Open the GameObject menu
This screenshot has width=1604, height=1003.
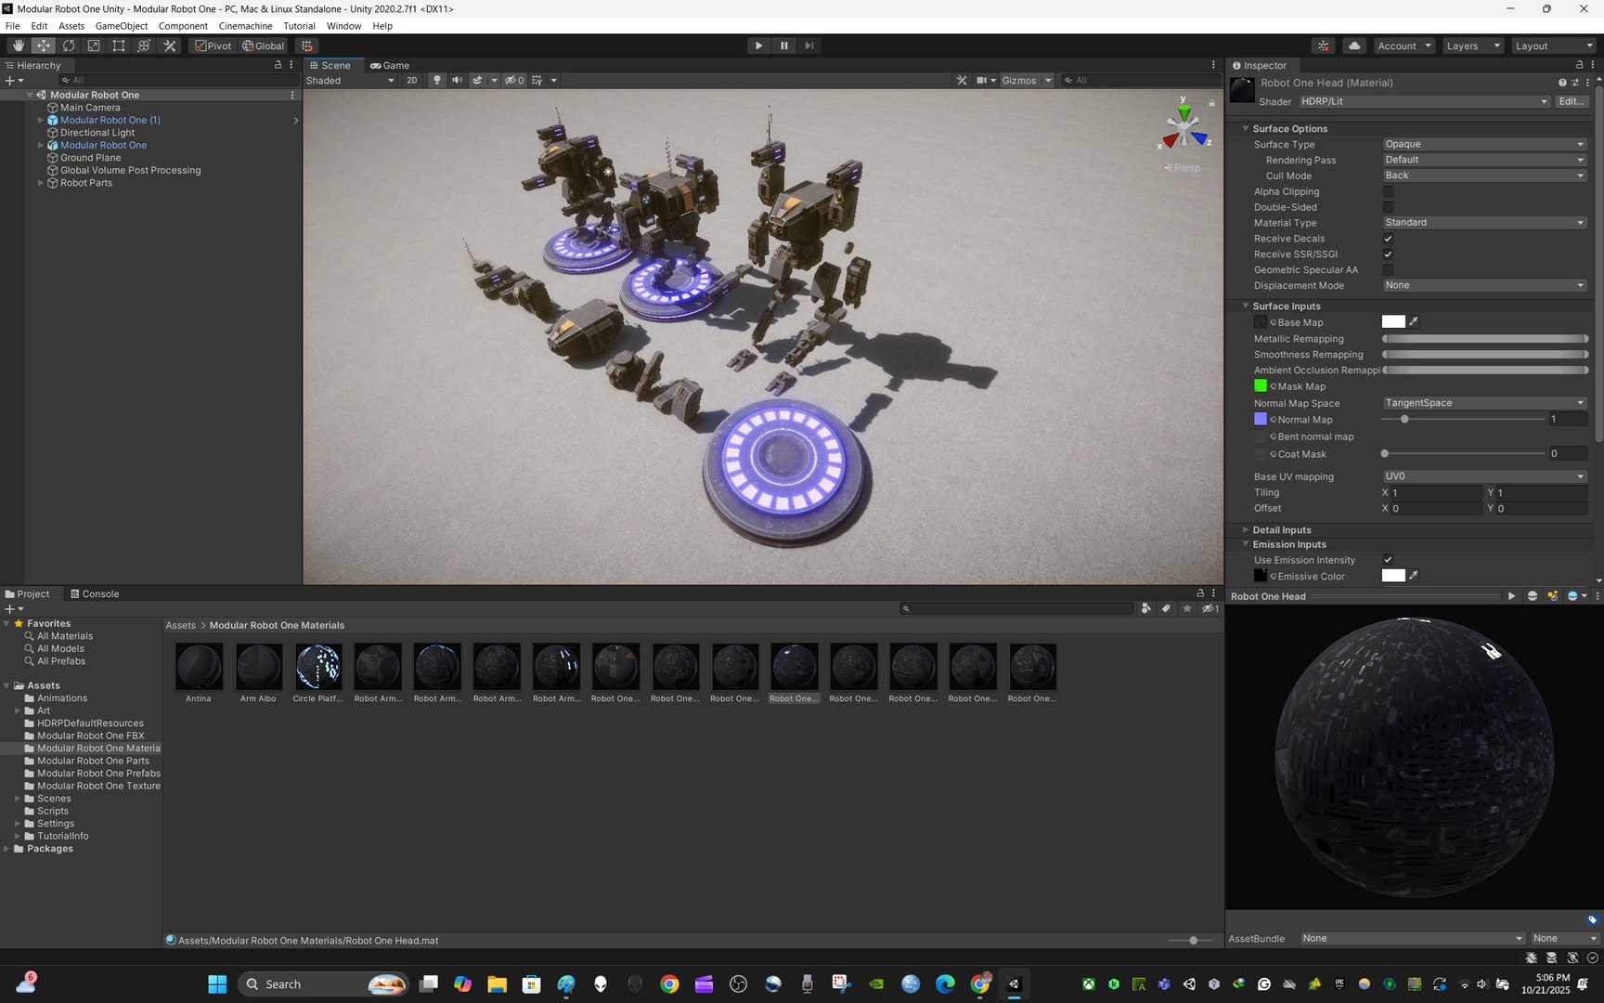121,26
